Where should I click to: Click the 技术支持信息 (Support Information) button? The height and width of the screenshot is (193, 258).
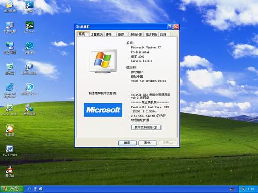coord(146,127)
